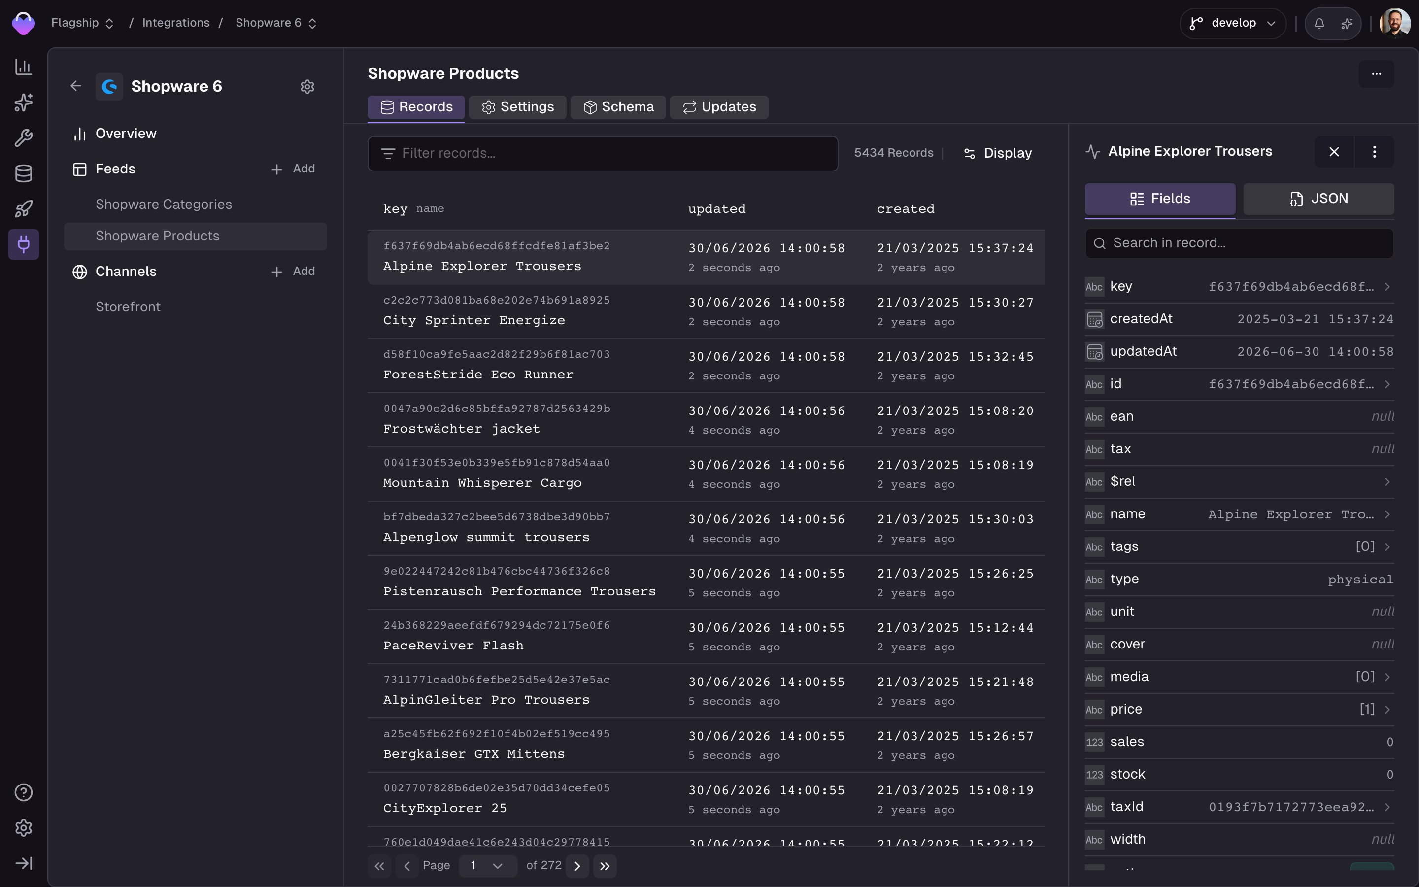Open the sparkles assistant icon in top bar
Viewport: 1419px width, 887px height.
click(1347, 24)
